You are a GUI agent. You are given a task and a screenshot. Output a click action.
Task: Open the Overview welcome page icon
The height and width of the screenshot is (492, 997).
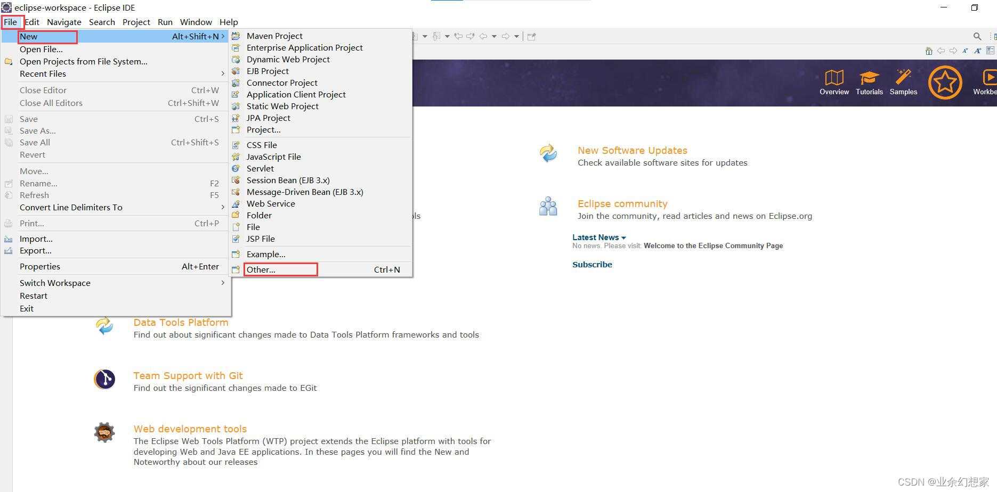tap(834, 78)
